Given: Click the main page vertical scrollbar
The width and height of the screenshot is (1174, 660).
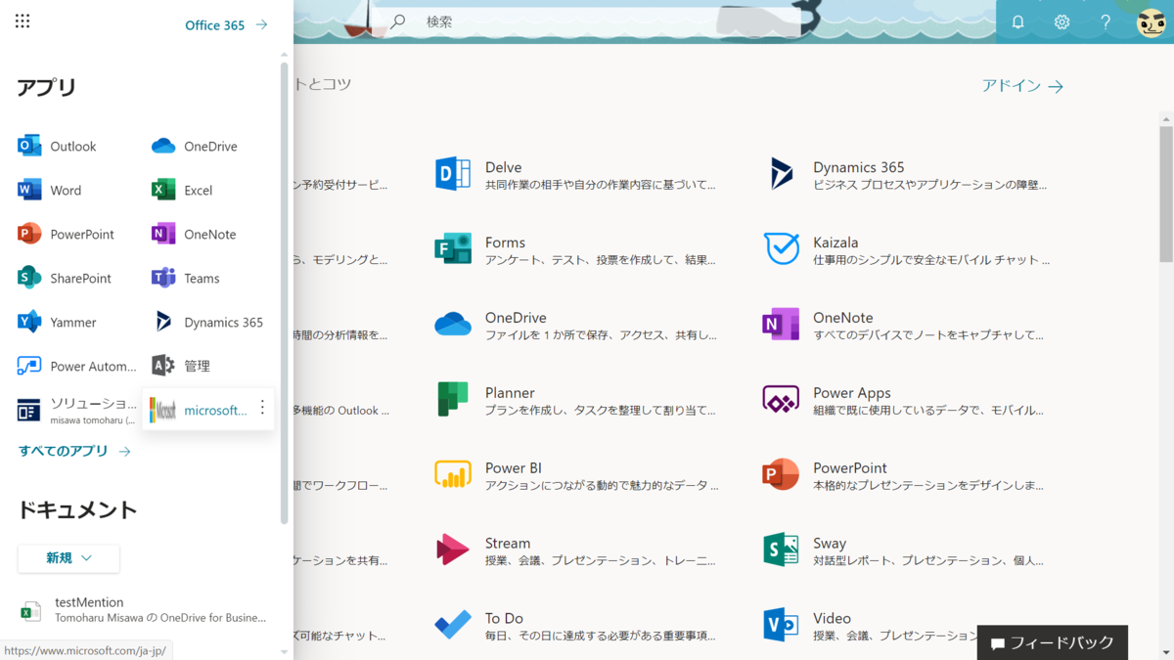Looking at the screenshot, I should pos(1166,195).
